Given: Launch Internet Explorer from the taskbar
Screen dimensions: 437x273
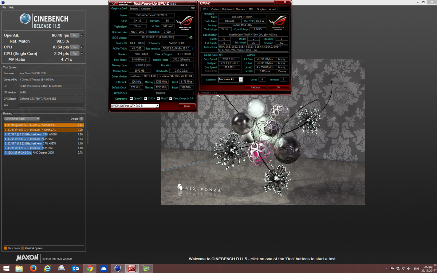Looking at the screenshot, I should 47,269.
